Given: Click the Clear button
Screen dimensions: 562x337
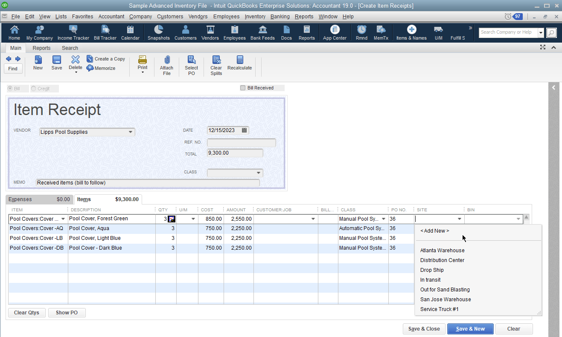Looking at the screenshot, I should click(514, 329).
